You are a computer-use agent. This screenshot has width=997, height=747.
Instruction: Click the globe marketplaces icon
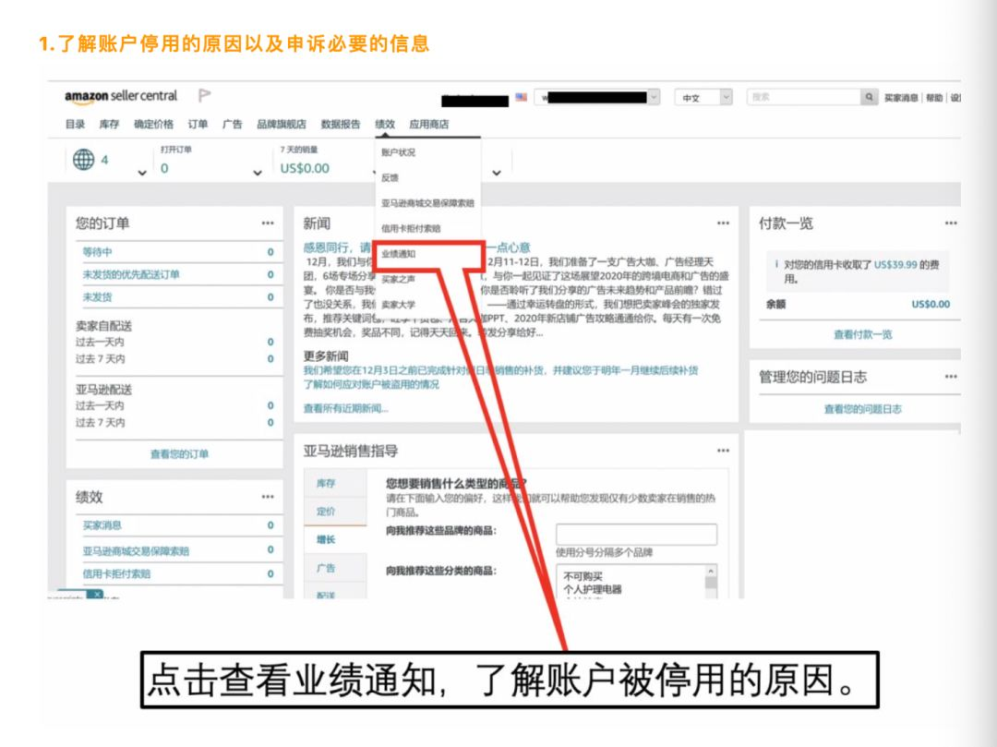[x=83, y=160]
